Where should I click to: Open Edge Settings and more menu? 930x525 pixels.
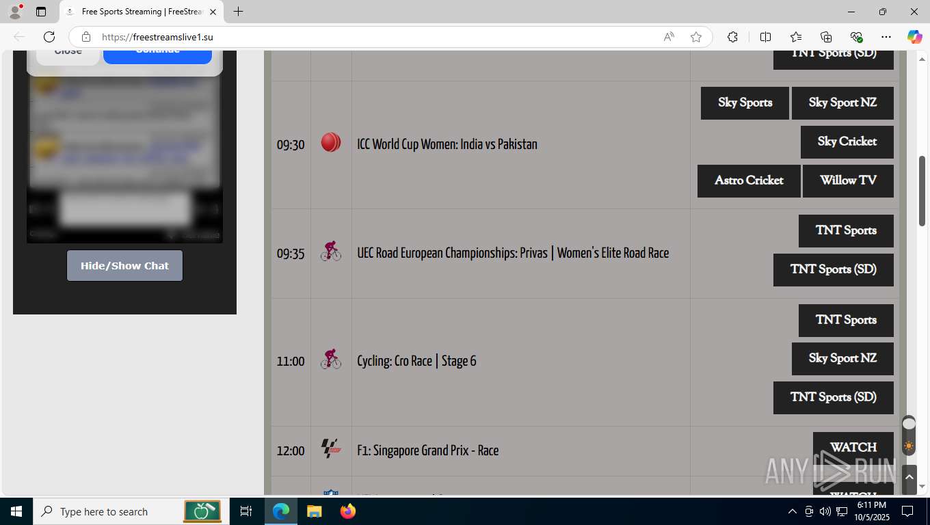(x=886, y=37)
